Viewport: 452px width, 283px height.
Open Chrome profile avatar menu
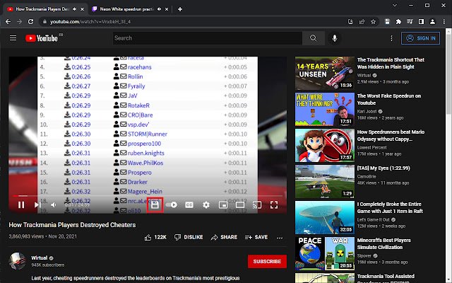432,22
